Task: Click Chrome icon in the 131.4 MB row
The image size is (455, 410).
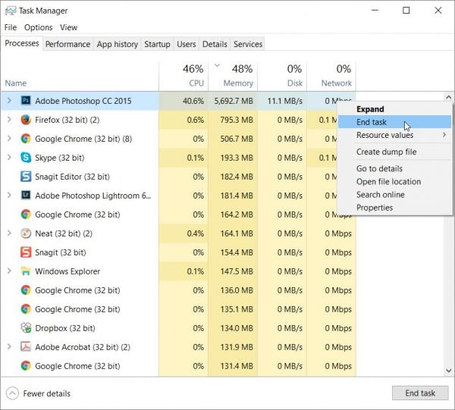Action: [x=26, y=366]
